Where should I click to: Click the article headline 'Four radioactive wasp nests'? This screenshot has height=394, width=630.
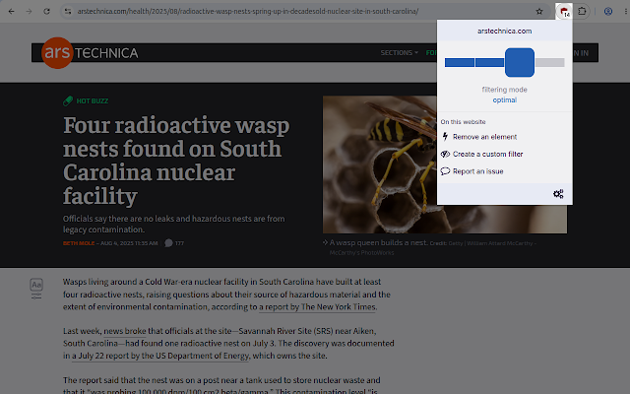(x=176, y=161)
